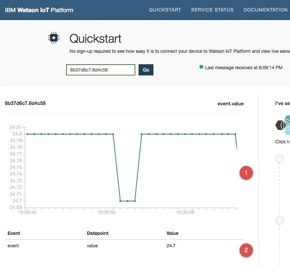Click the value cell in Datapoint column
The height and width of the screenshot is (266, 290).
(x=92, y=246)
